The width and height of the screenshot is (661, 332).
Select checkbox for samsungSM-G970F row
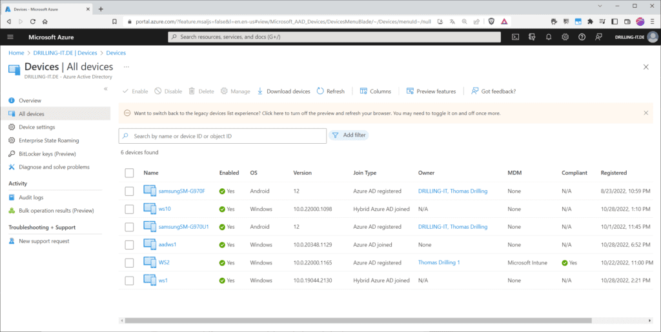pos(129,191)
